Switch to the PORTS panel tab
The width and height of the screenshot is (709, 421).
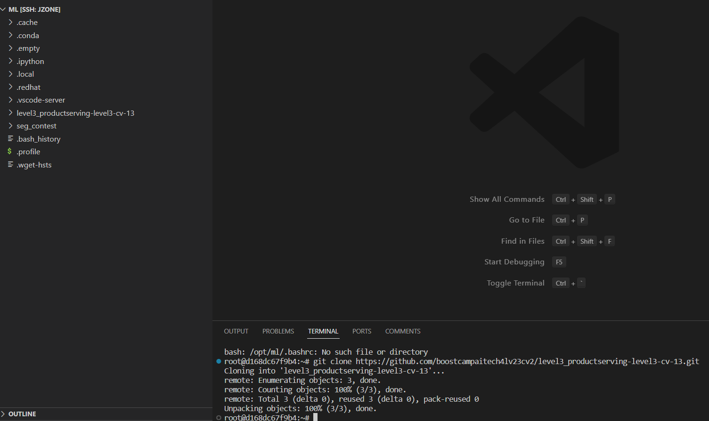pos(362,331)
